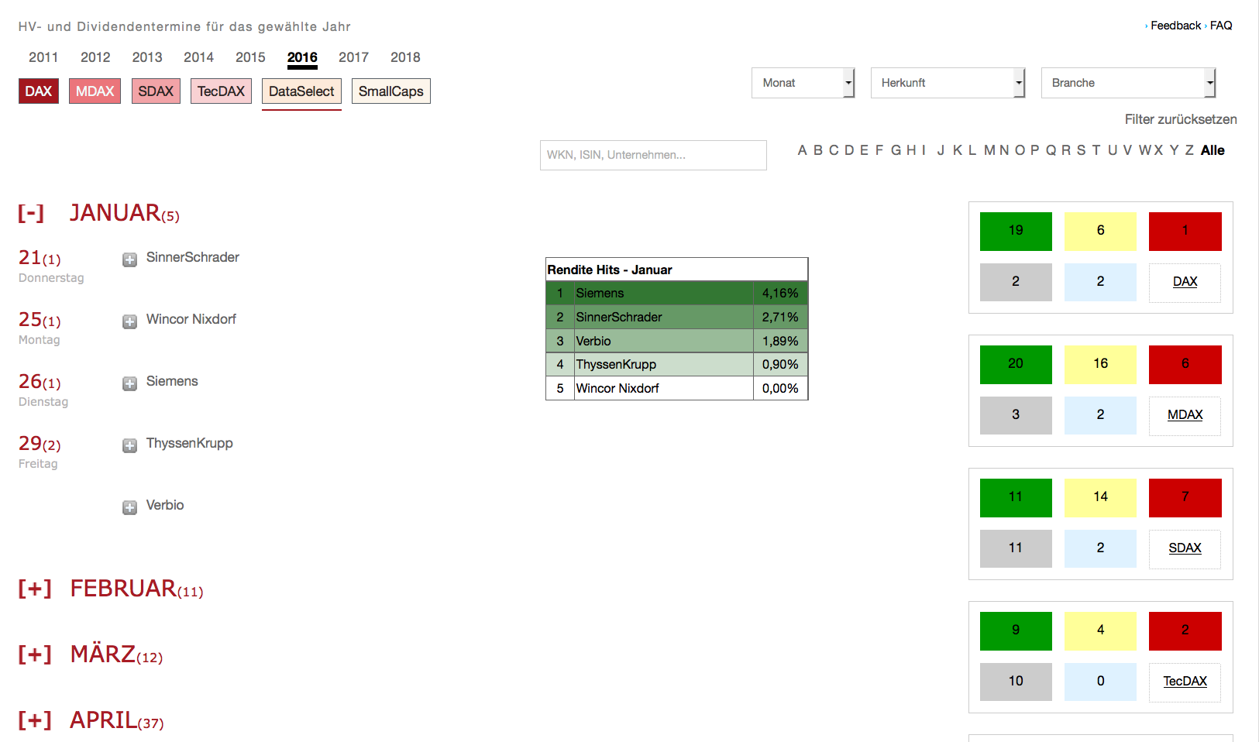Select year 2018
The height and width of the screenshot is (742, 1259).
pyautogui.click(x=405, y=57)
